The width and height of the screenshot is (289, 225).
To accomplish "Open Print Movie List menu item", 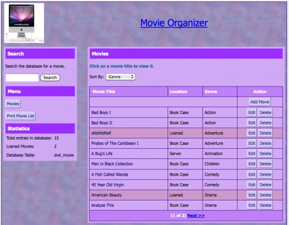I will point(20,116).
